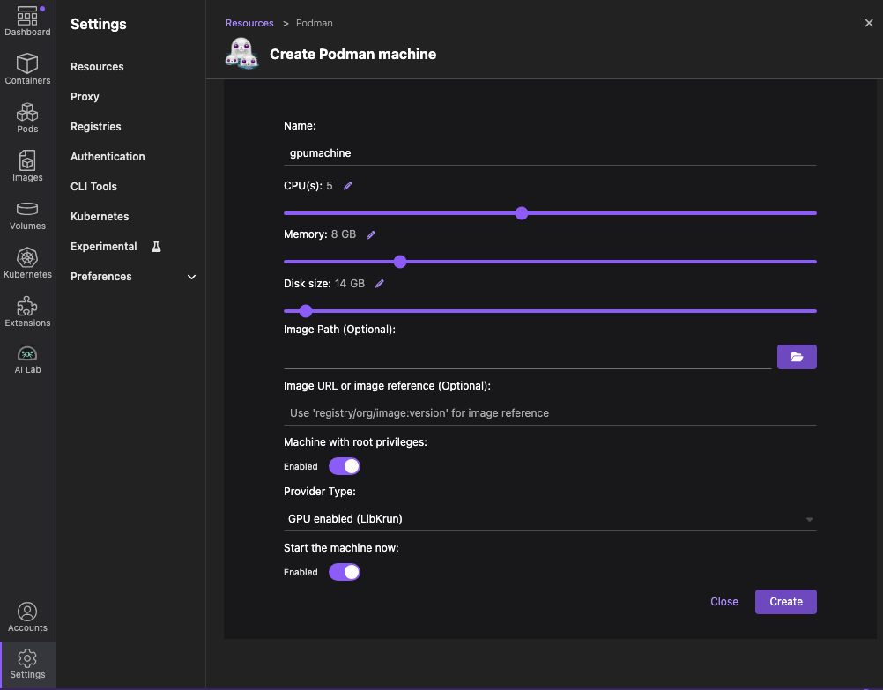Launch the AI Lab extension

click(27, 360)
